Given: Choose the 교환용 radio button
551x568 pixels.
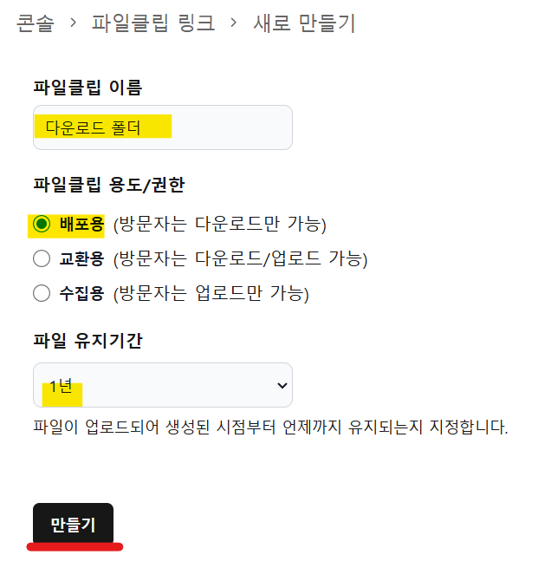Looking at the screenshot, I should coord(42,258).
